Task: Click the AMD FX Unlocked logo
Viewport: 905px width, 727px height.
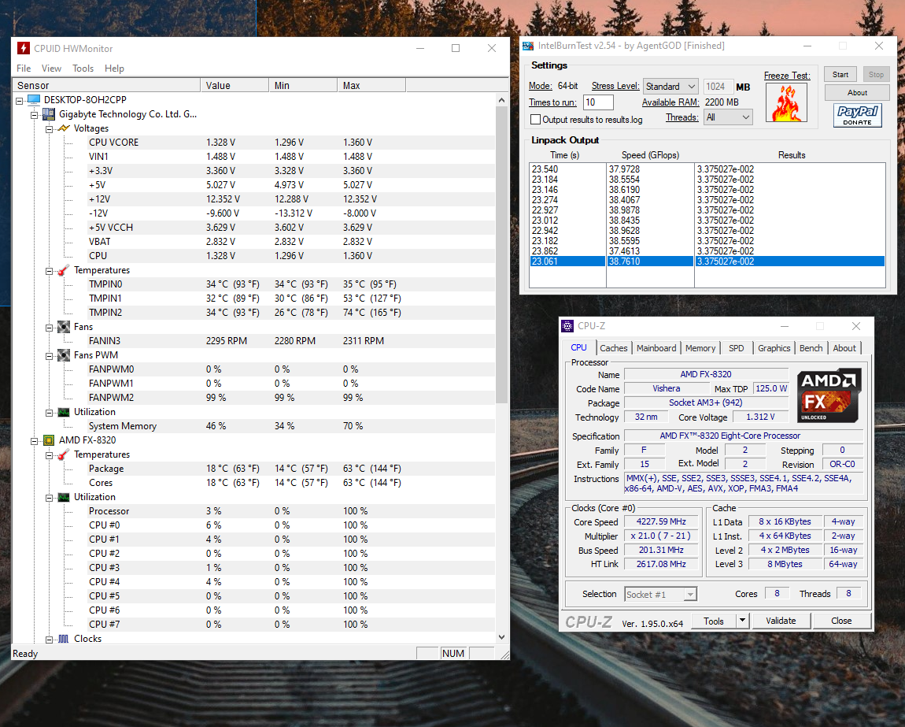Action: click(829, 395)
